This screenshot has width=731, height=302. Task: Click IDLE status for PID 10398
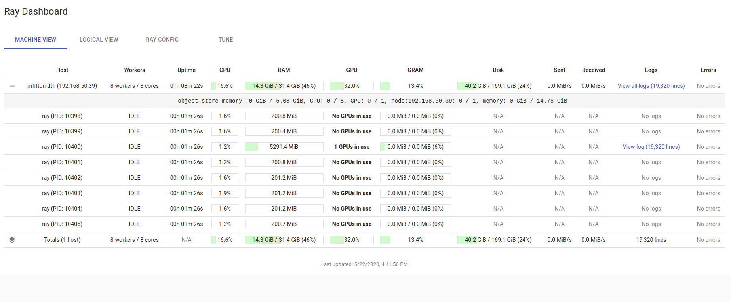tap(135, 116)
